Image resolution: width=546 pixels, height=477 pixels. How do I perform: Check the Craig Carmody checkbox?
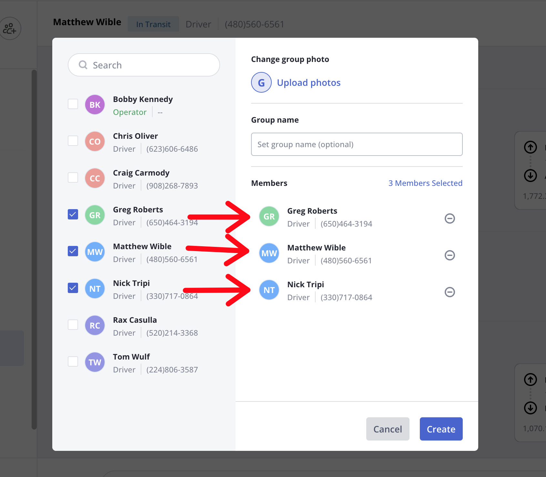[73, 178]
